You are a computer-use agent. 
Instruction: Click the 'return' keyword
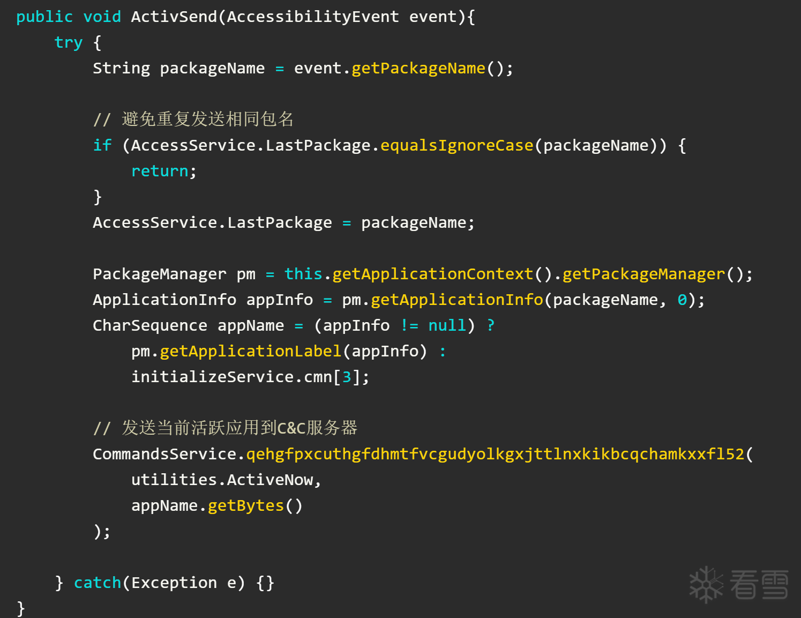[x=160, y=171]
